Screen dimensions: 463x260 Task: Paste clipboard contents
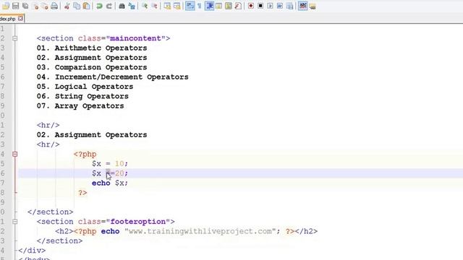[x=86, y=6]
